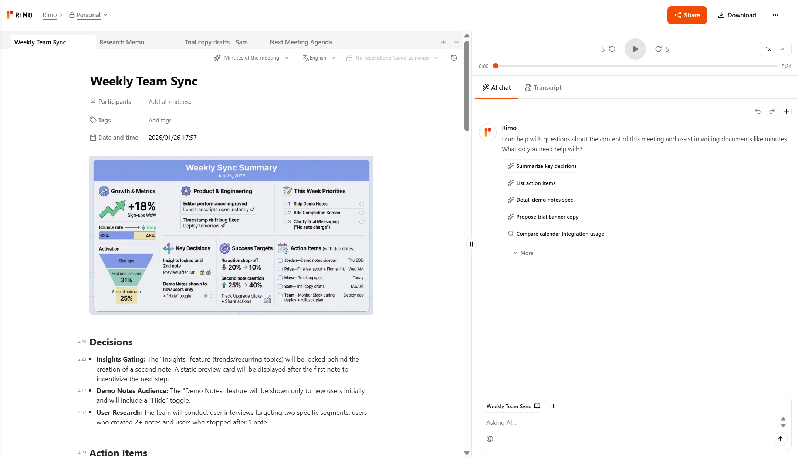Add another note context with plus
This screenshot has width=798, height=457.
[553, 406]
